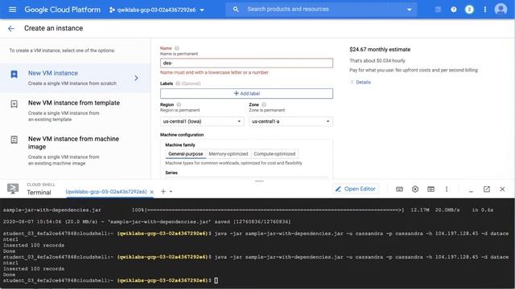
Task: Open notifications badge showing 2
Action: 469,10
